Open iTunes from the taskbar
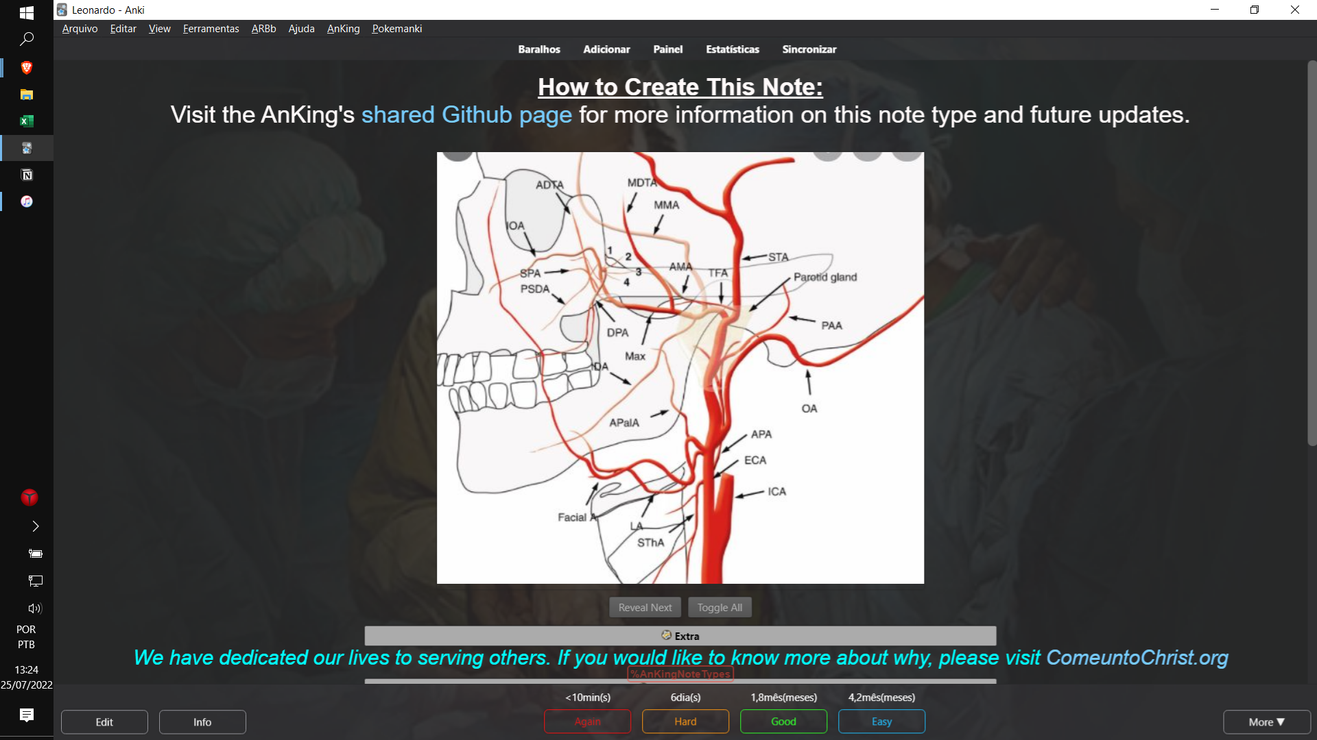The image size is (1317, 740). pyautogui.click(x=27, y=201)
